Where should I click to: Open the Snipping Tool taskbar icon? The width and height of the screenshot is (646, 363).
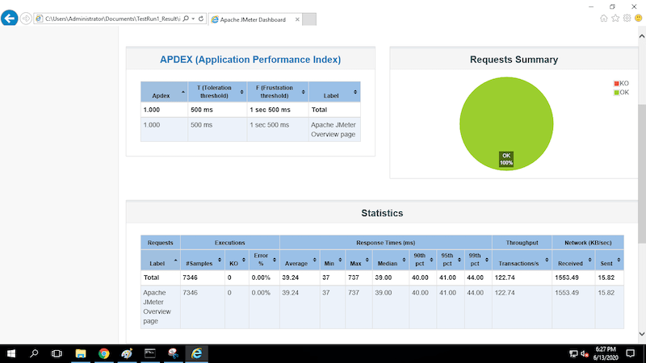point(174,353)
